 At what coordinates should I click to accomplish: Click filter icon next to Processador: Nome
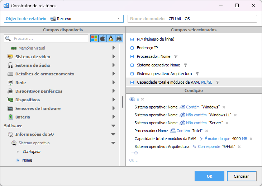[x=176, y=56]
